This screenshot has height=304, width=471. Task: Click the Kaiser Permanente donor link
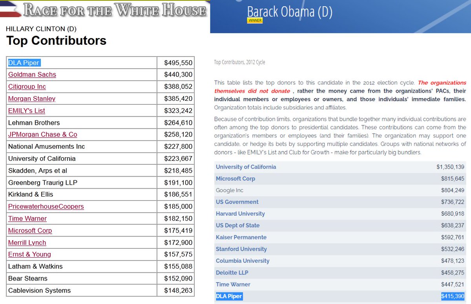[241, 237]
